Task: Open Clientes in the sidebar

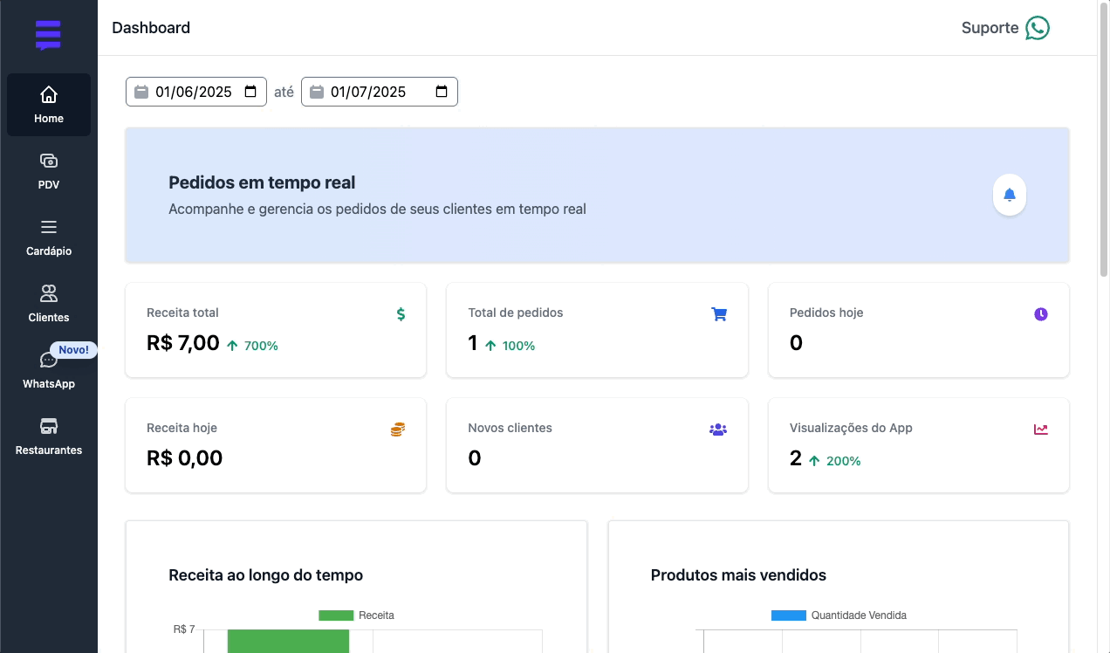Action: tap(49, 304)
